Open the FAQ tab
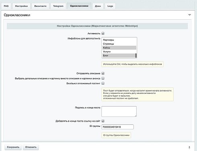The height and width of the screenshot is (151, 197). 6,6
